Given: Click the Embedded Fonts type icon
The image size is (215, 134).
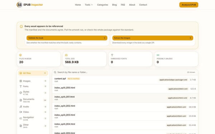Looking at the screenshot, I should (x=112, y=55).
